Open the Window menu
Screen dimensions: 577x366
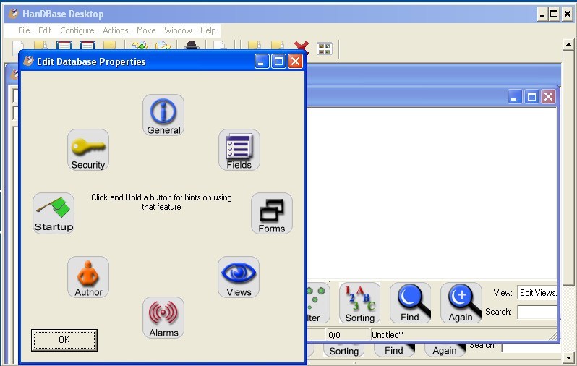178,30
